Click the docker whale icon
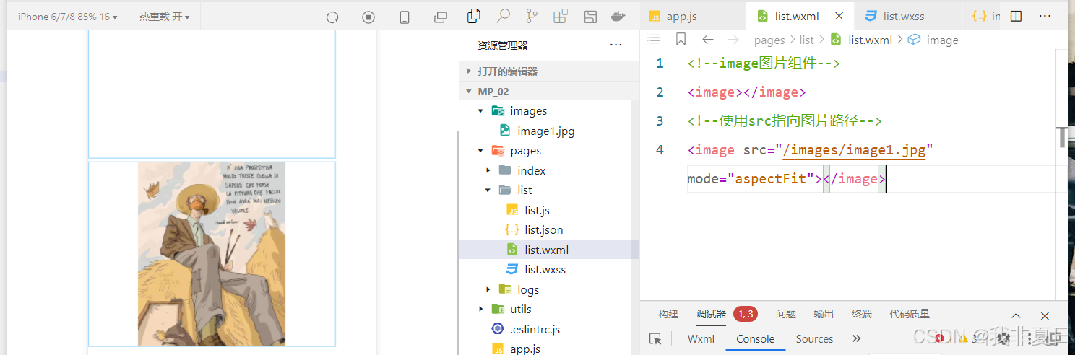Viewport: 1075px width, 355px height. coord(618,16)
